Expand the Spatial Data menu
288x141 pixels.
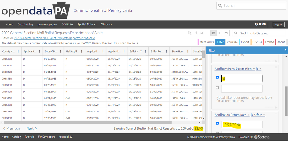[x=87, y=25]
